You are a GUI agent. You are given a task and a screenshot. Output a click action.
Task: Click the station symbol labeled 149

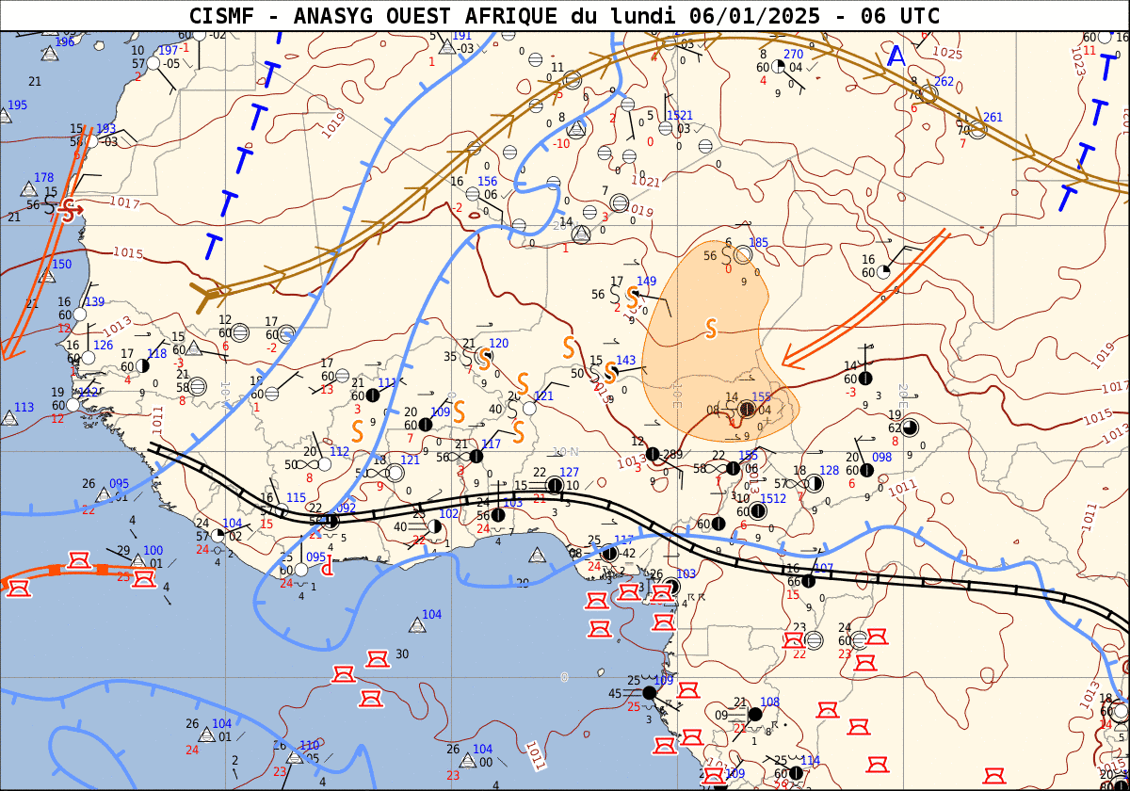pos(634,295)
